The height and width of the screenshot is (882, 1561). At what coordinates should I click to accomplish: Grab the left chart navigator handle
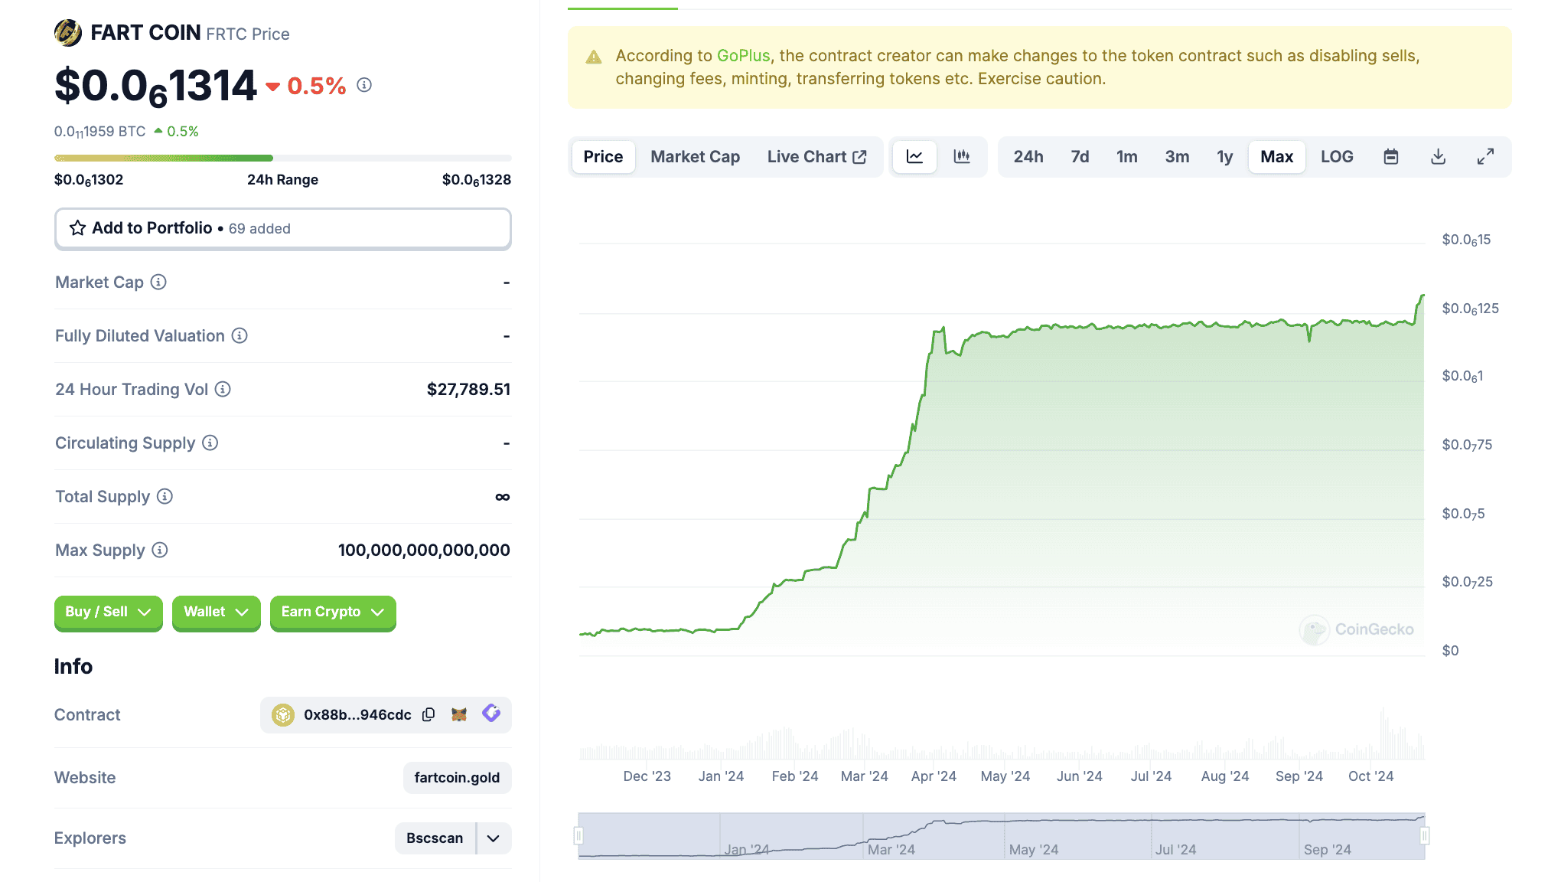(579, 836)
